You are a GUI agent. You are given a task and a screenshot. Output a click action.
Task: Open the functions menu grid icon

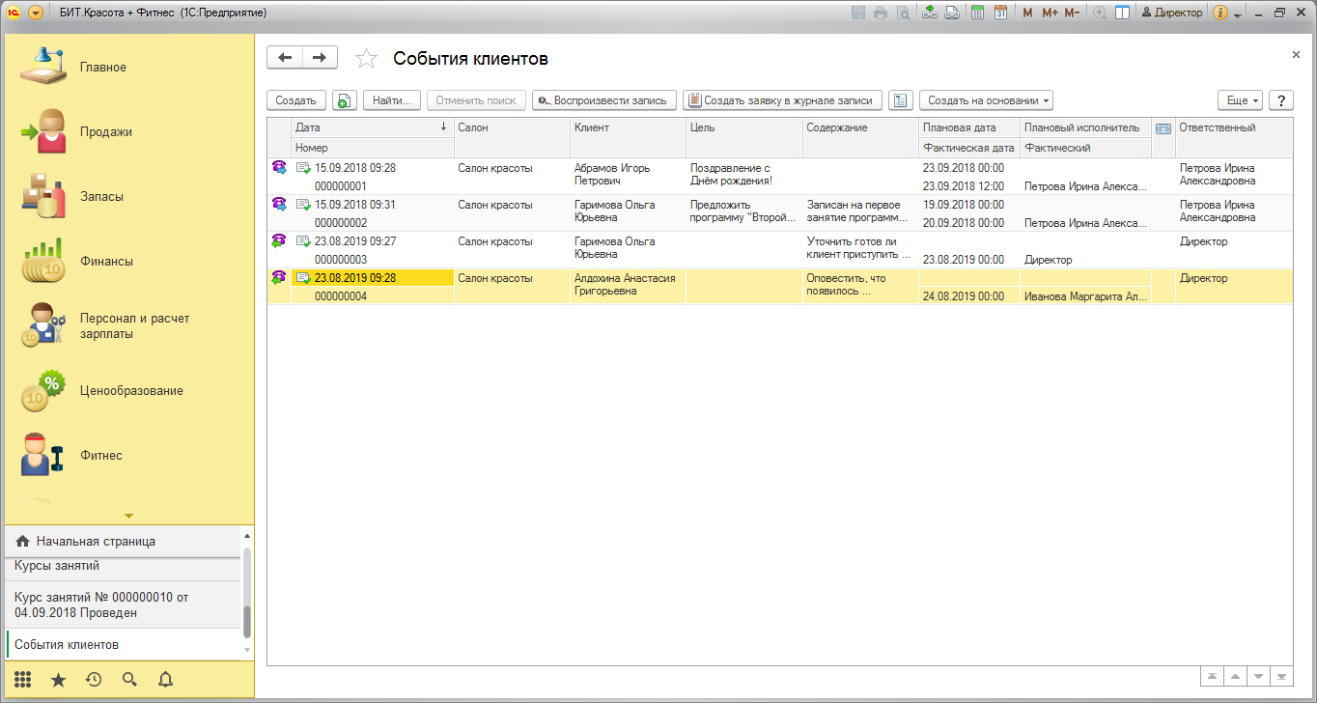click(x=23, y=679)
